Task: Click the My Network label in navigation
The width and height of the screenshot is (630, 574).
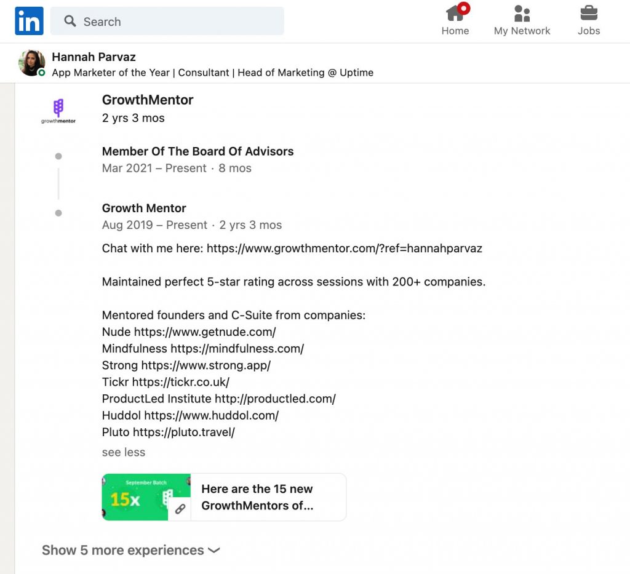Action: (522, 31)
